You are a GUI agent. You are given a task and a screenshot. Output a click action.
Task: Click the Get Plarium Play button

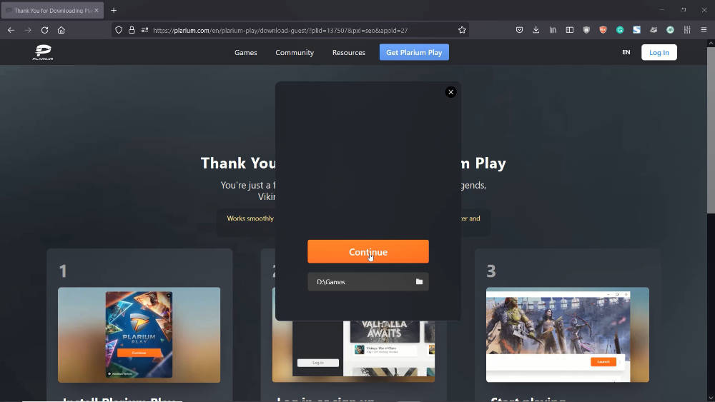pyautogui.click(x=414, y=52)
